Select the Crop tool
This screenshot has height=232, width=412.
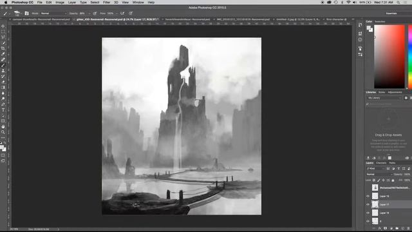click(3, 48)
